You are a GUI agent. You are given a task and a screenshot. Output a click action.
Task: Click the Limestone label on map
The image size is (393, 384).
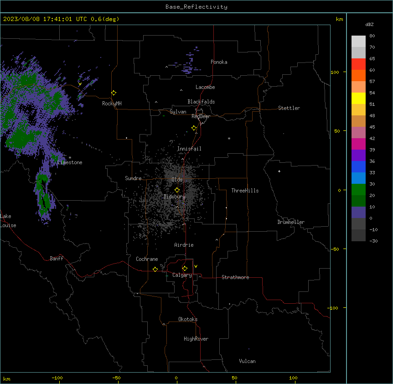(x=70, y=162)
